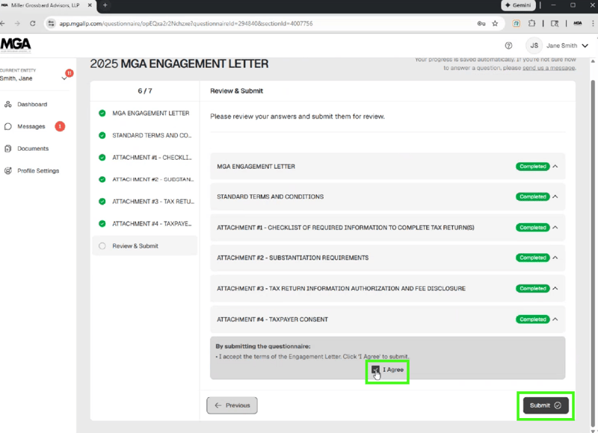Collapse the ATTACHMENT #4 - TAXPAYER CONSENT chevron
This screenshot has width=598, height=433.
click(x=555, y=320)
